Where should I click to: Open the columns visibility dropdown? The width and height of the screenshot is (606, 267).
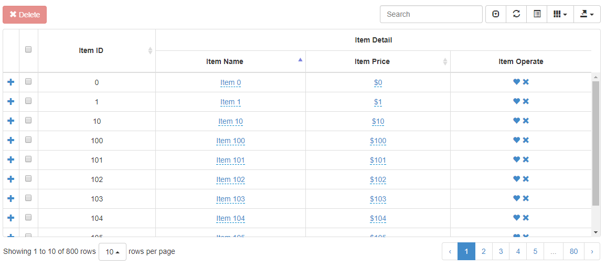560,14
